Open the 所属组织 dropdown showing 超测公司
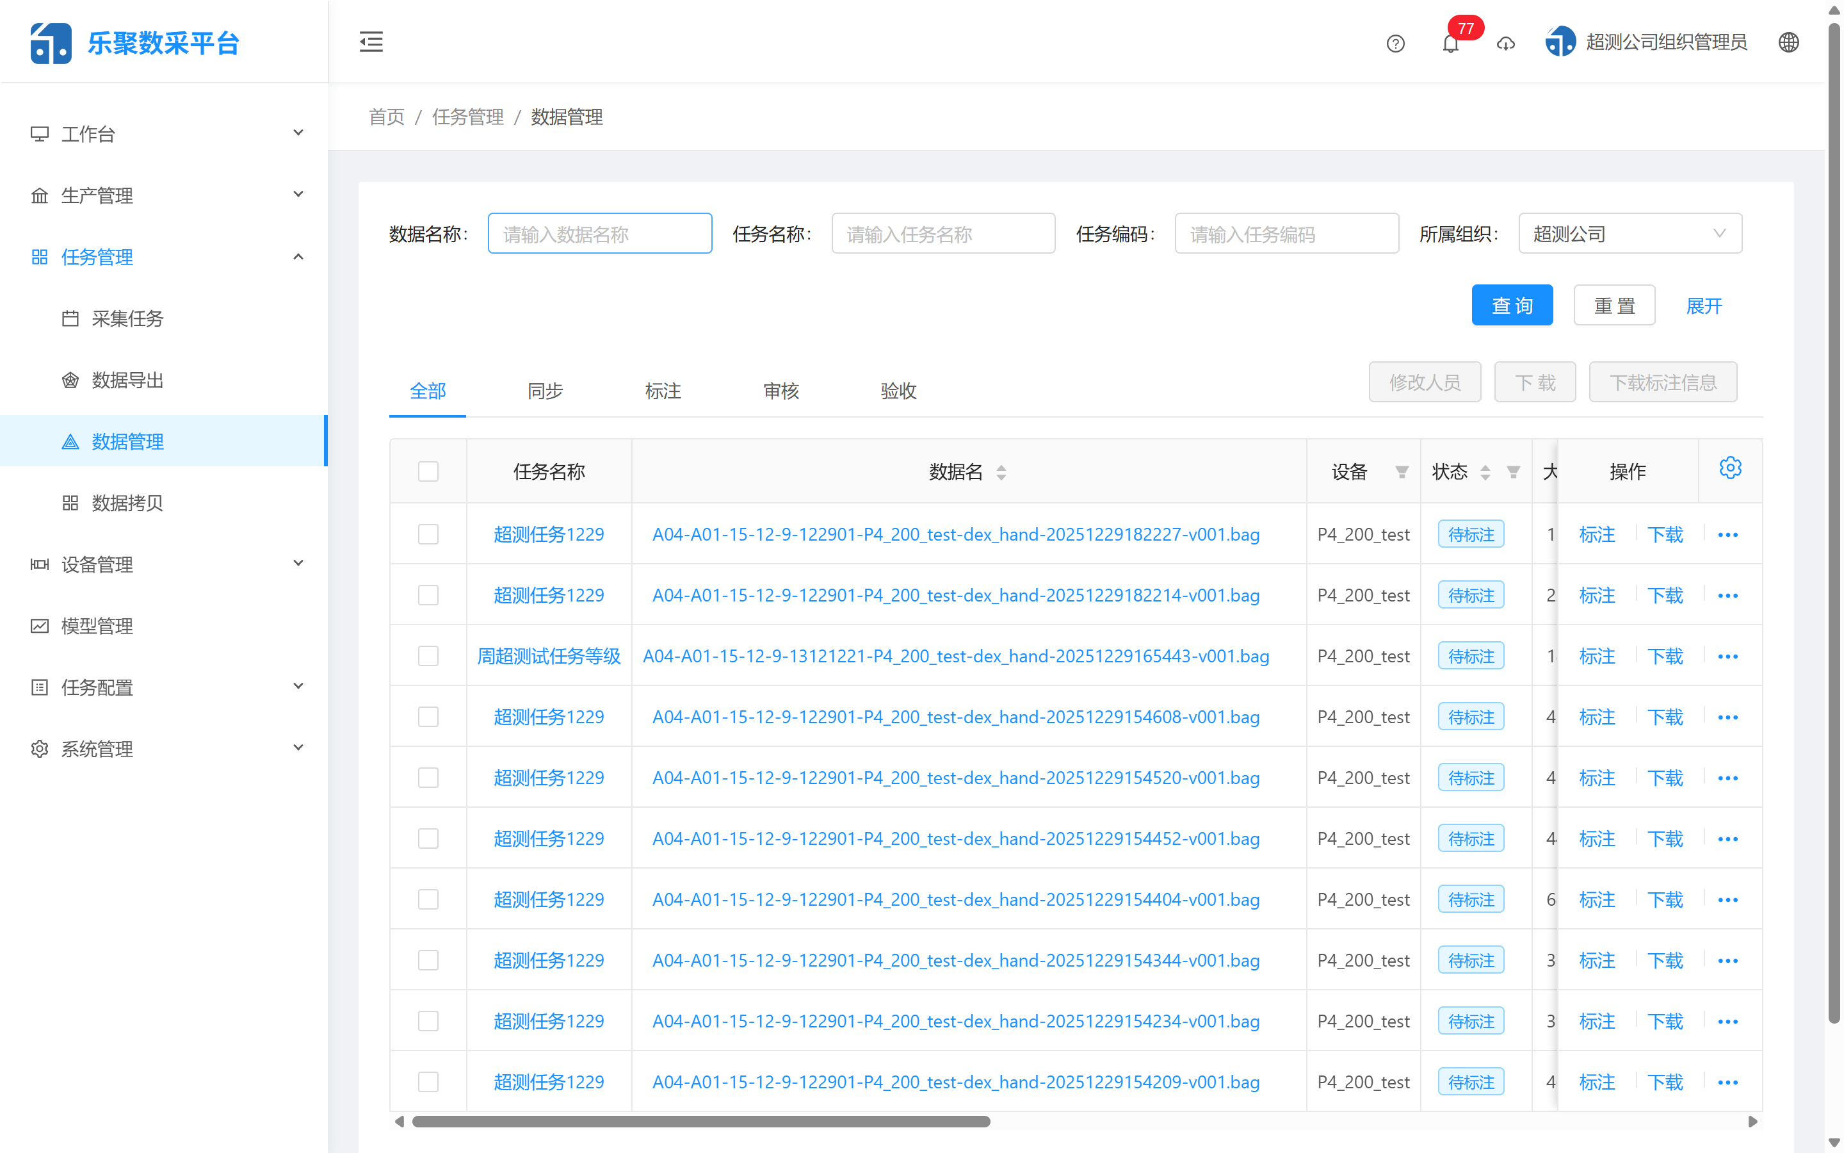Viewport: 1844px width, 1153px height. (x=1631, y=233)
